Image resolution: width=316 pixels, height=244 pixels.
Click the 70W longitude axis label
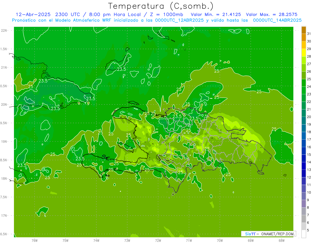pos(220,240)
